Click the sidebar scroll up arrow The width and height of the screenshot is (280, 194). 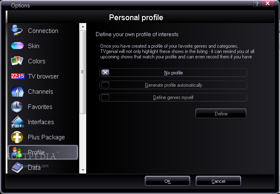click(83, 27)
